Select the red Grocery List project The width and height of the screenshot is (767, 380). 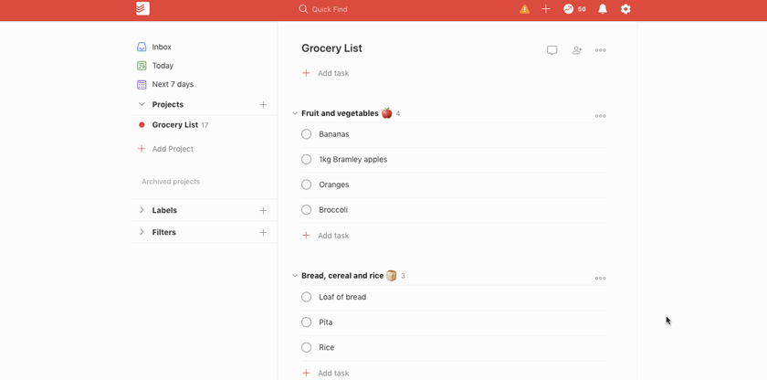coord(174,125)
